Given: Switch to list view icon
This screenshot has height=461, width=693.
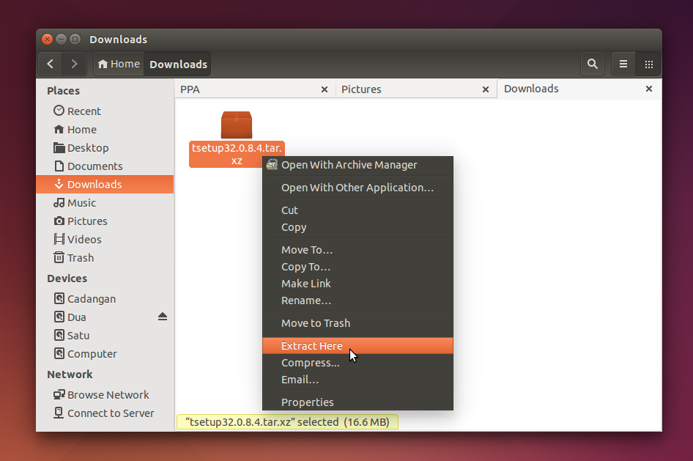Looking at the screenshot, I should [623, 64].
